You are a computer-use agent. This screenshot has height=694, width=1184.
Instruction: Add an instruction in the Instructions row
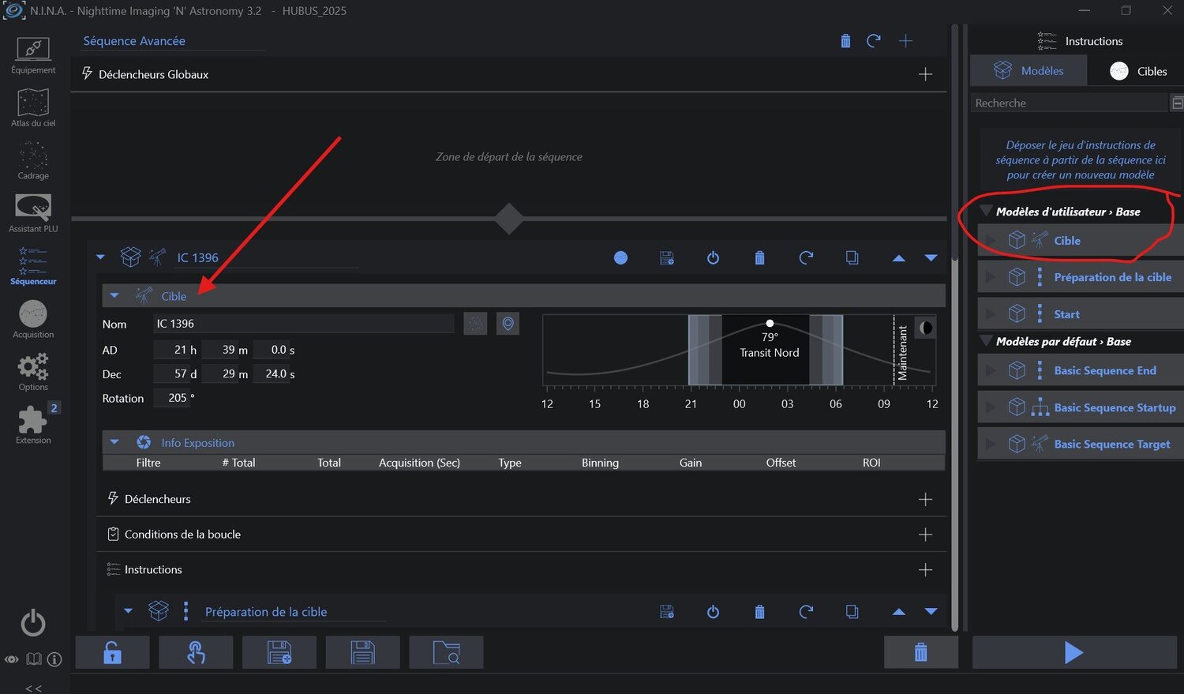click(x=925, y=569)
